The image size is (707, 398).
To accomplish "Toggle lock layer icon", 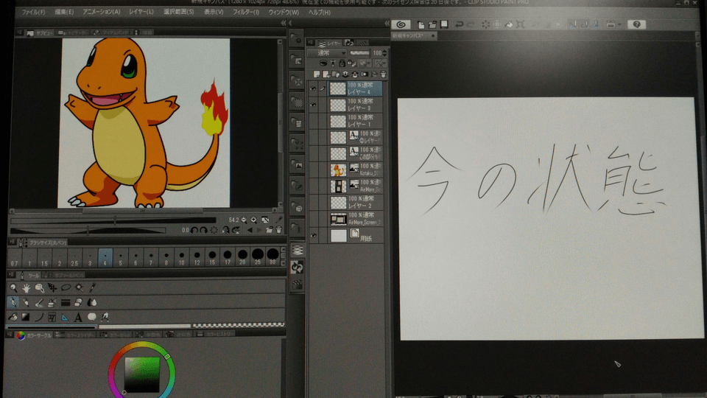I will click(x=342, y=63).
